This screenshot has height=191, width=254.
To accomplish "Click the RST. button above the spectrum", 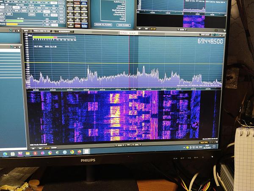I will [26, 31].
